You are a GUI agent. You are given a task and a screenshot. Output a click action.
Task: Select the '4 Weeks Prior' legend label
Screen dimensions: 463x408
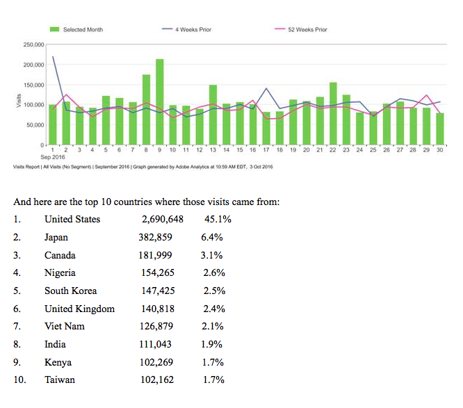coord(193,29)
